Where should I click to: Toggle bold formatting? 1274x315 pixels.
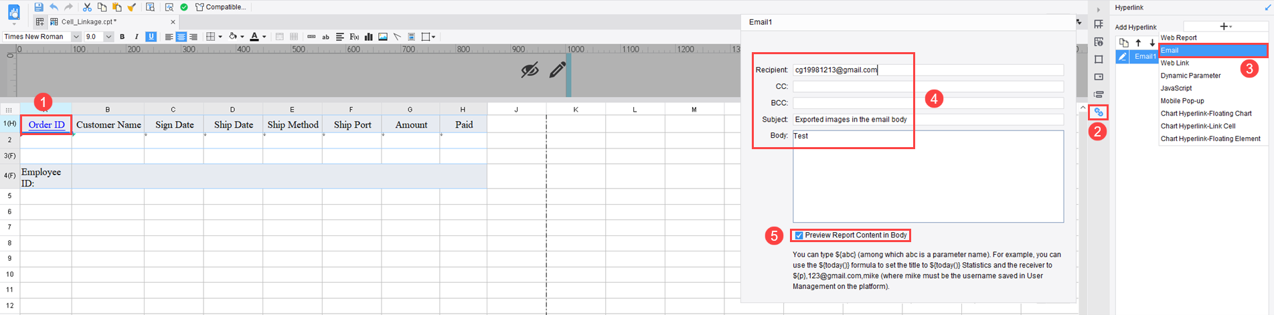pyautogui.click(x=122, y=37)
